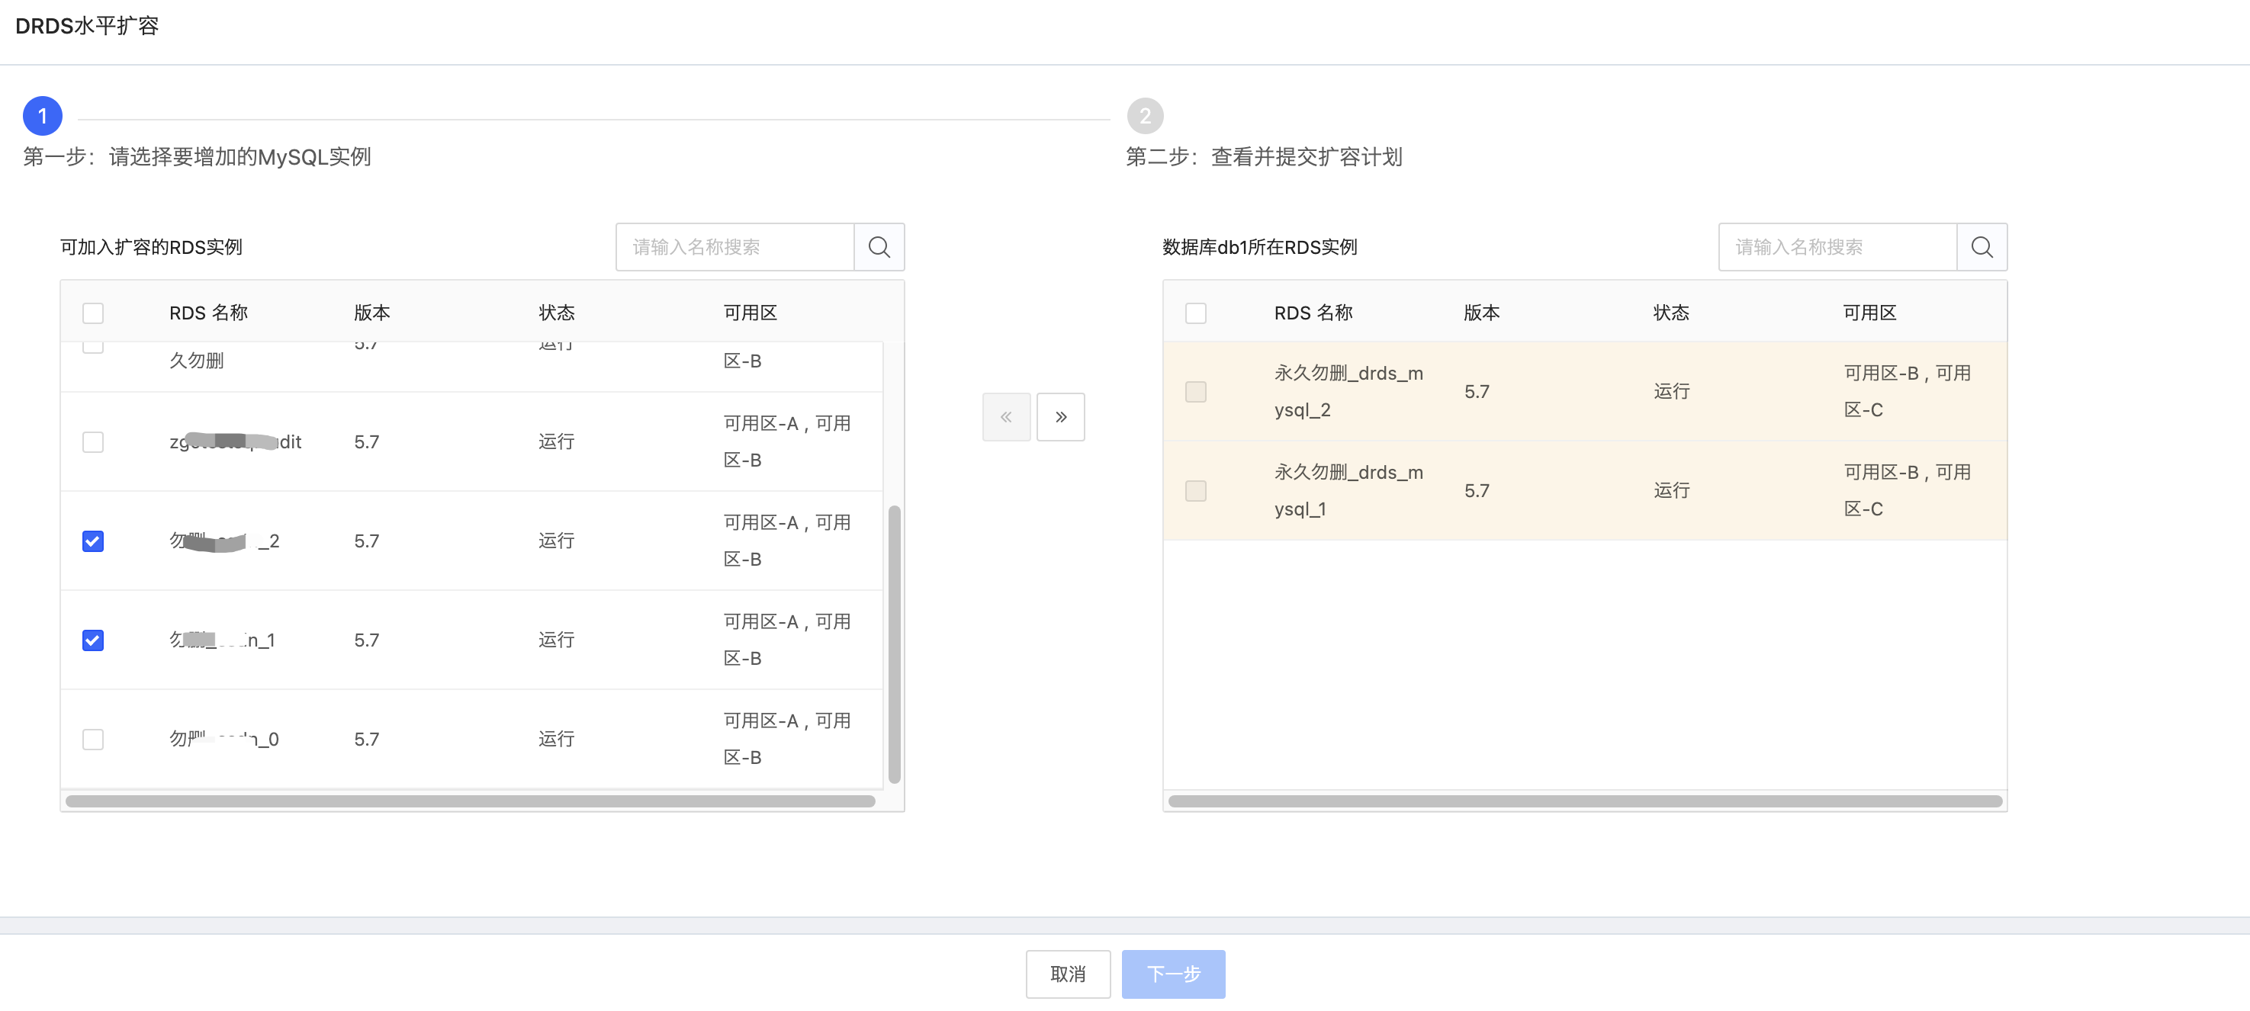The width and height of the screenshot is (2250, 1011).
Task: Check the row ending with '_0'
Action: click(92, 740)
